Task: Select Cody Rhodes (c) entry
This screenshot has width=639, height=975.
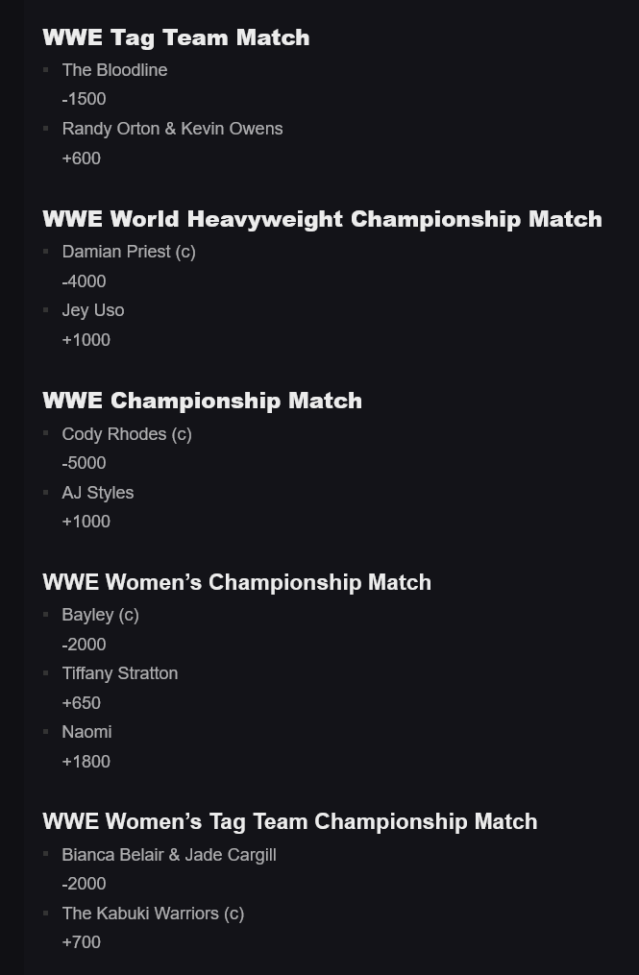Action: (x=127, y=434)
